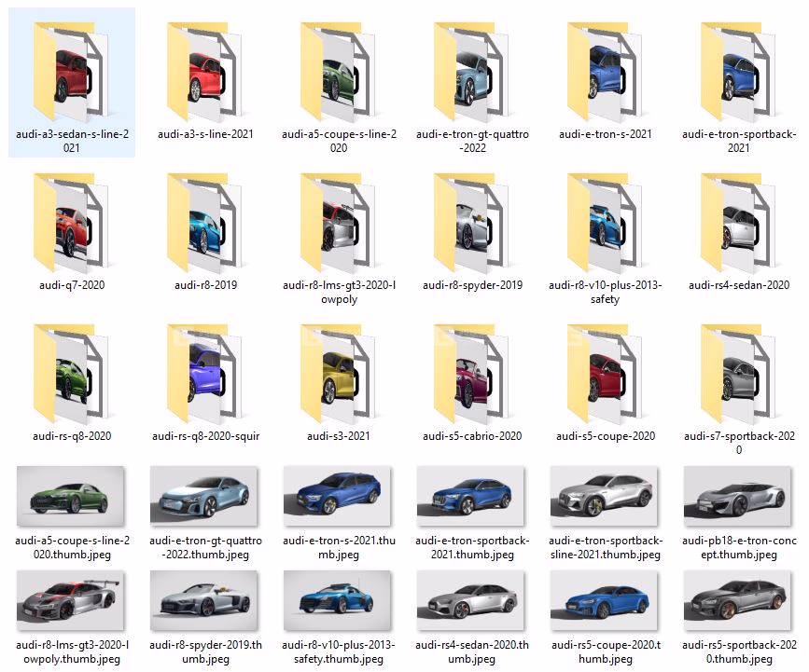The width and height of the screenshot is (809, 672).
Task: Click the folder name 'audi-rs-q8-2020'
Action: (72, 436)
